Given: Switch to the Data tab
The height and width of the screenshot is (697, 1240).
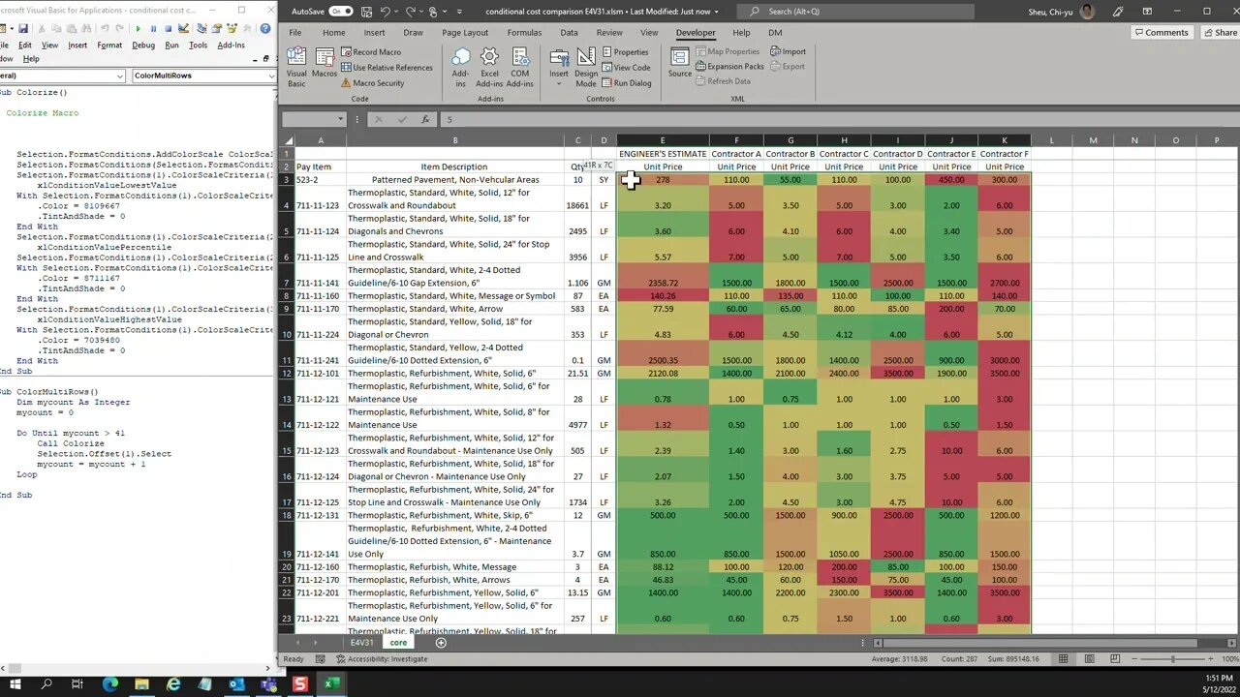Looking at the screenshot, I should (569, 32).
